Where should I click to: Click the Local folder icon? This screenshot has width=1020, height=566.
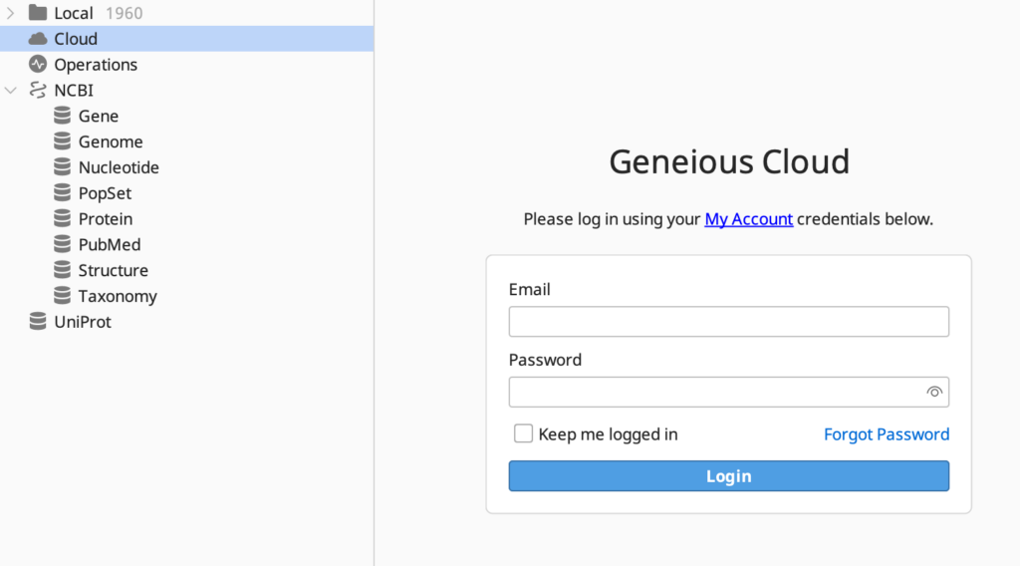pyautogui.click(x=38, y=13)
